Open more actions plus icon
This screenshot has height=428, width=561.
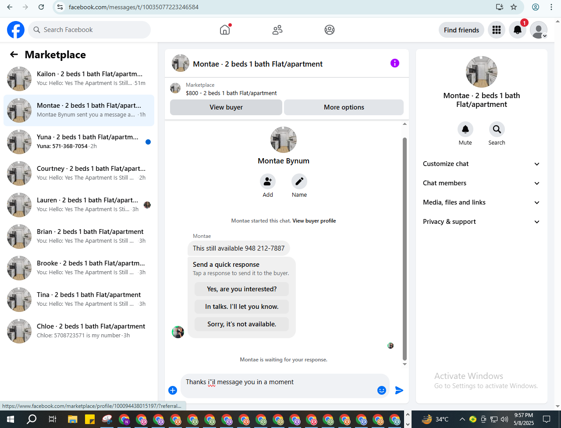173,390
